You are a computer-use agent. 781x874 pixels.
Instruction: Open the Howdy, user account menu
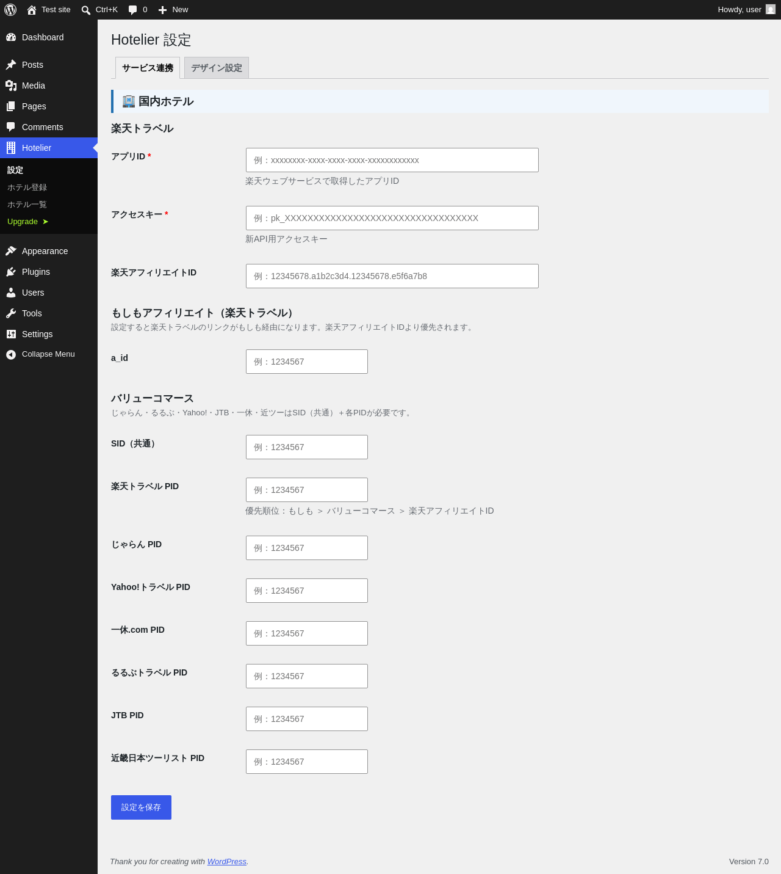tap(746, 10)
